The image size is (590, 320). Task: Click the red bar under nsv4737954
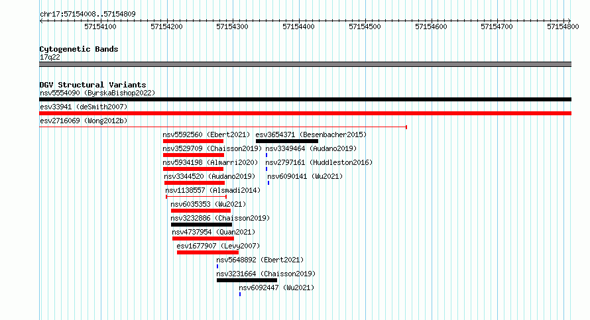click(x=204, y=239)
